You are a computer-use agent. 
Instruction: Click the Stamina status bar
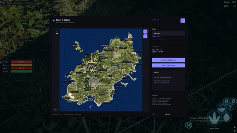pyautogui.click(x=21, y=65)
